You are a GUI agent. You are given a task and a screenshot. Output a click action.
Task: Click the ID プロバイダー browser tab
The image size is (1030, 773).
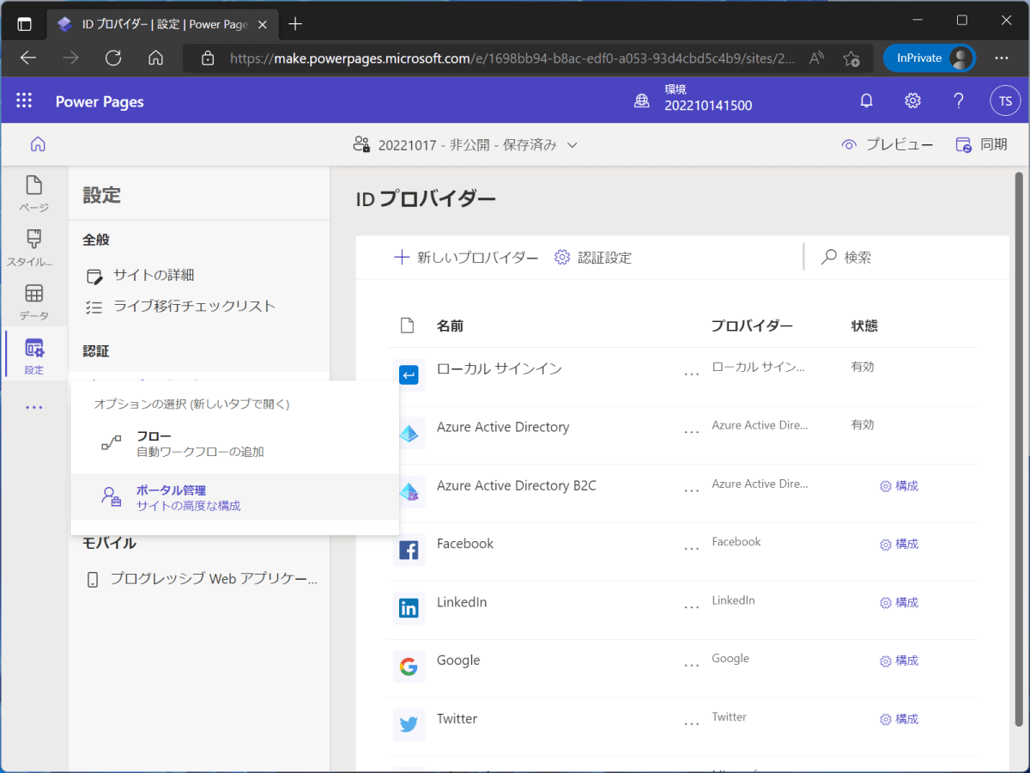[163, 24]
